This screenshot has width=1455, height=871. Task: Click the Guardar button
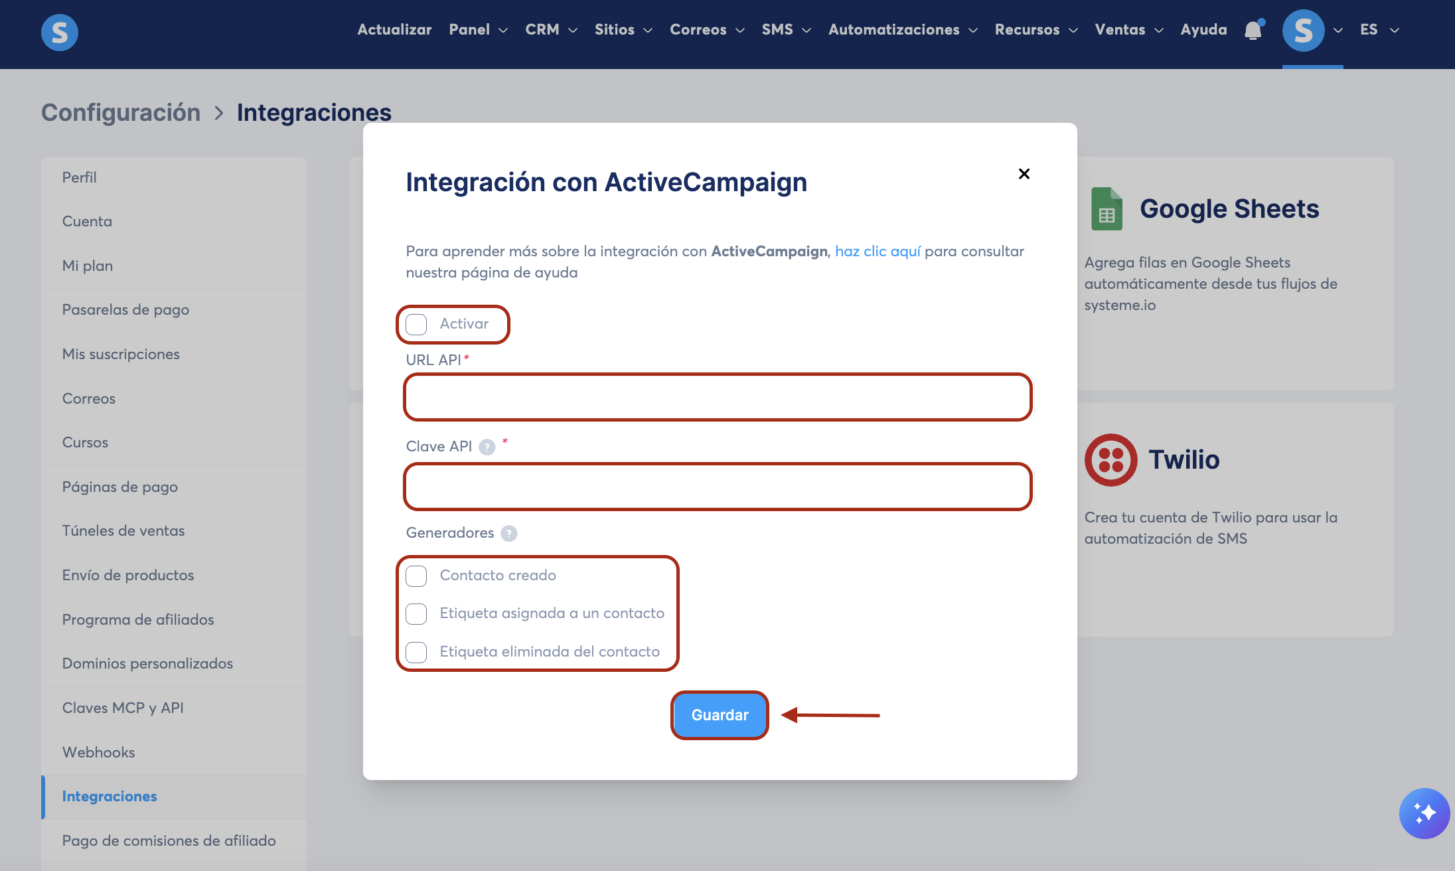(720, 716)
